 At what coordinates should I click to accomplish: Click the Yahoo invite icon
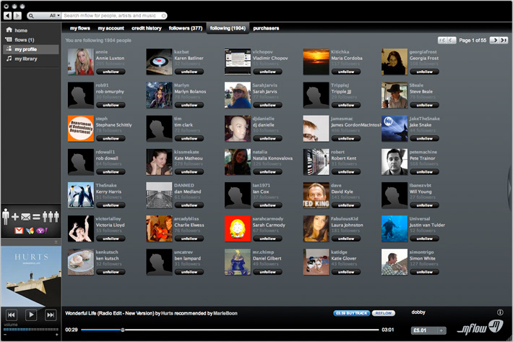pyautogui.click(x=40, y=231)
